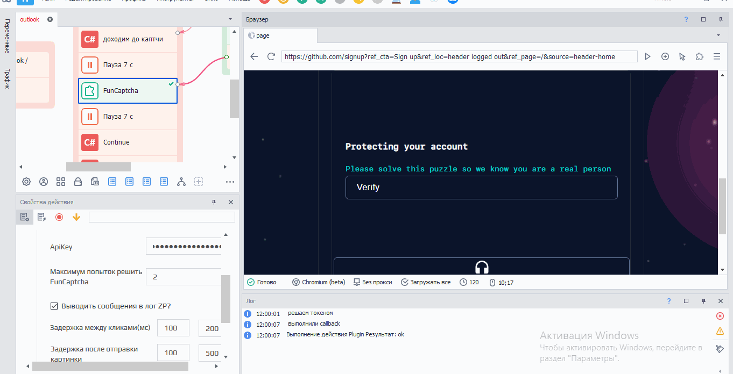The width and height of the screenshot is (733, 374).
Task: Select the Пауза 7 с block above FunCaptcha
Action: point(128,65)
